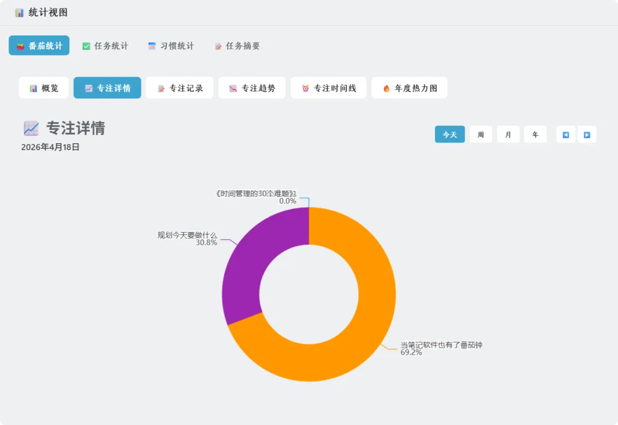
Task: Switch the range to 周
Action: [x=481, y=135]
